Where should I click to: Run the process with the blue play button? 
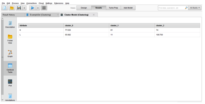[33, 8]
